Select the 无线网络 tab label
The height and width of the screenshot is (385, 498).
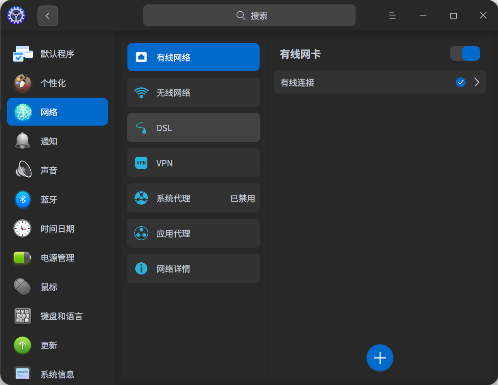[173, 93]
